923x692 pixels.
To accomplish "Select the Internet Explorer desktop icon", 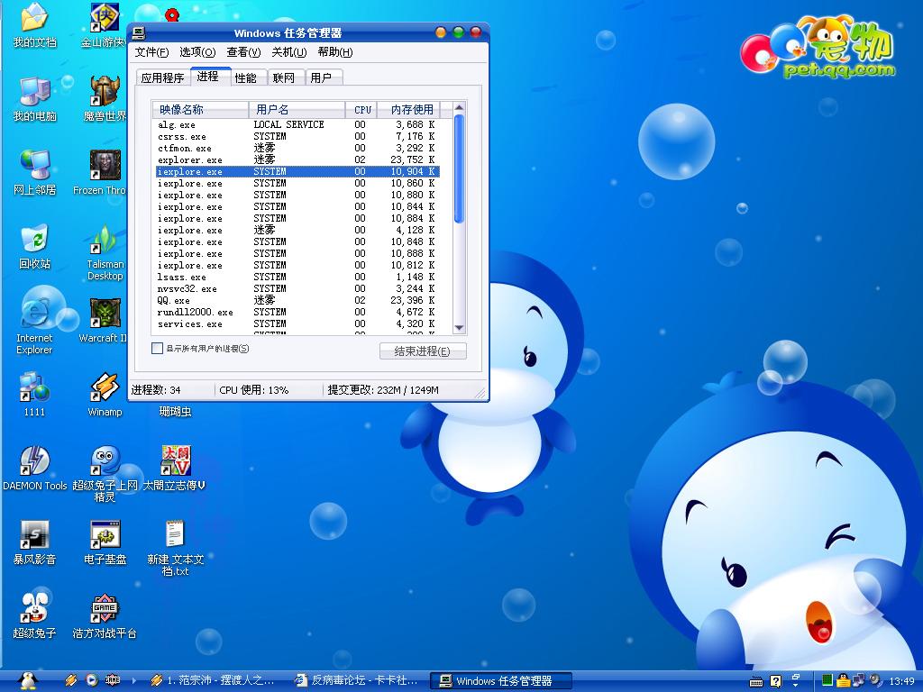I will 34,313.
